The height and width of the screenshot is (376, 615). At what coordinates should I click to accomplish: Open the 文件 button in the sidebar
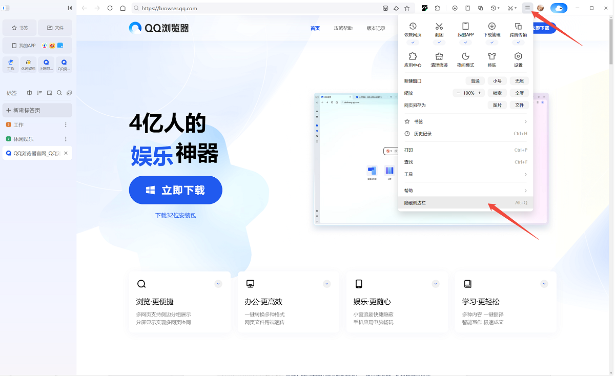[x=55, y=28]
